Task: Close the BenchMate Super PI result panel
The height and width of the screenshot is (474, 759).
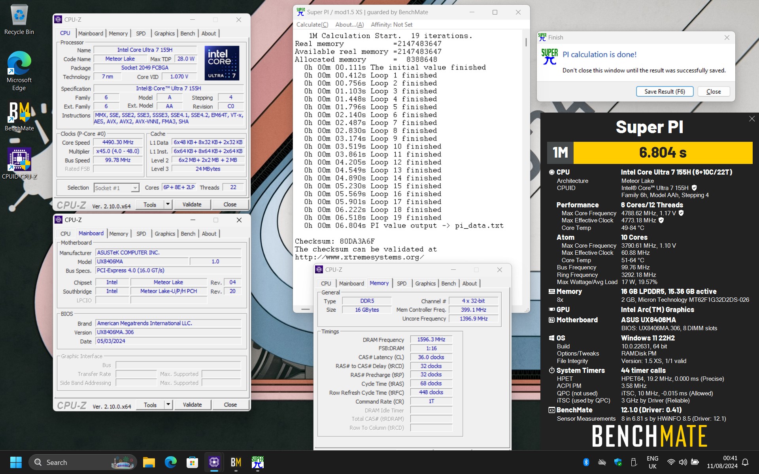Action: coord(752,119)
